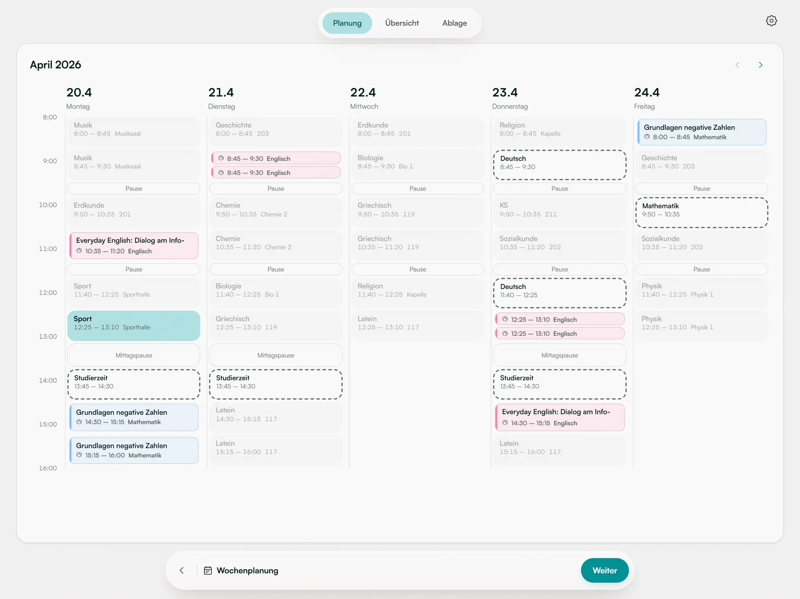This screenshot has width=800, height=599.
Task: Select Thursday Studierzeit 13:45 slot
Action: pyautogui.click(x=560, y=384)
